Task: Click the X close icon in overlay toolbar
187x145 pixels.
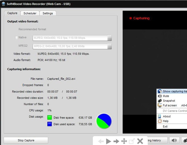Action: tap(140, 141)
